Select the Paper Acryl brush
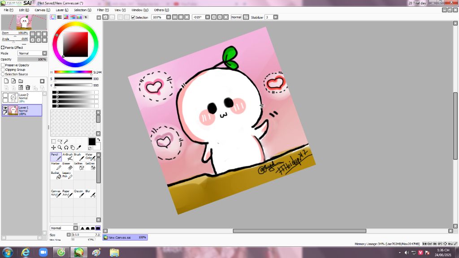459x258 pixels. pos(67,193)
